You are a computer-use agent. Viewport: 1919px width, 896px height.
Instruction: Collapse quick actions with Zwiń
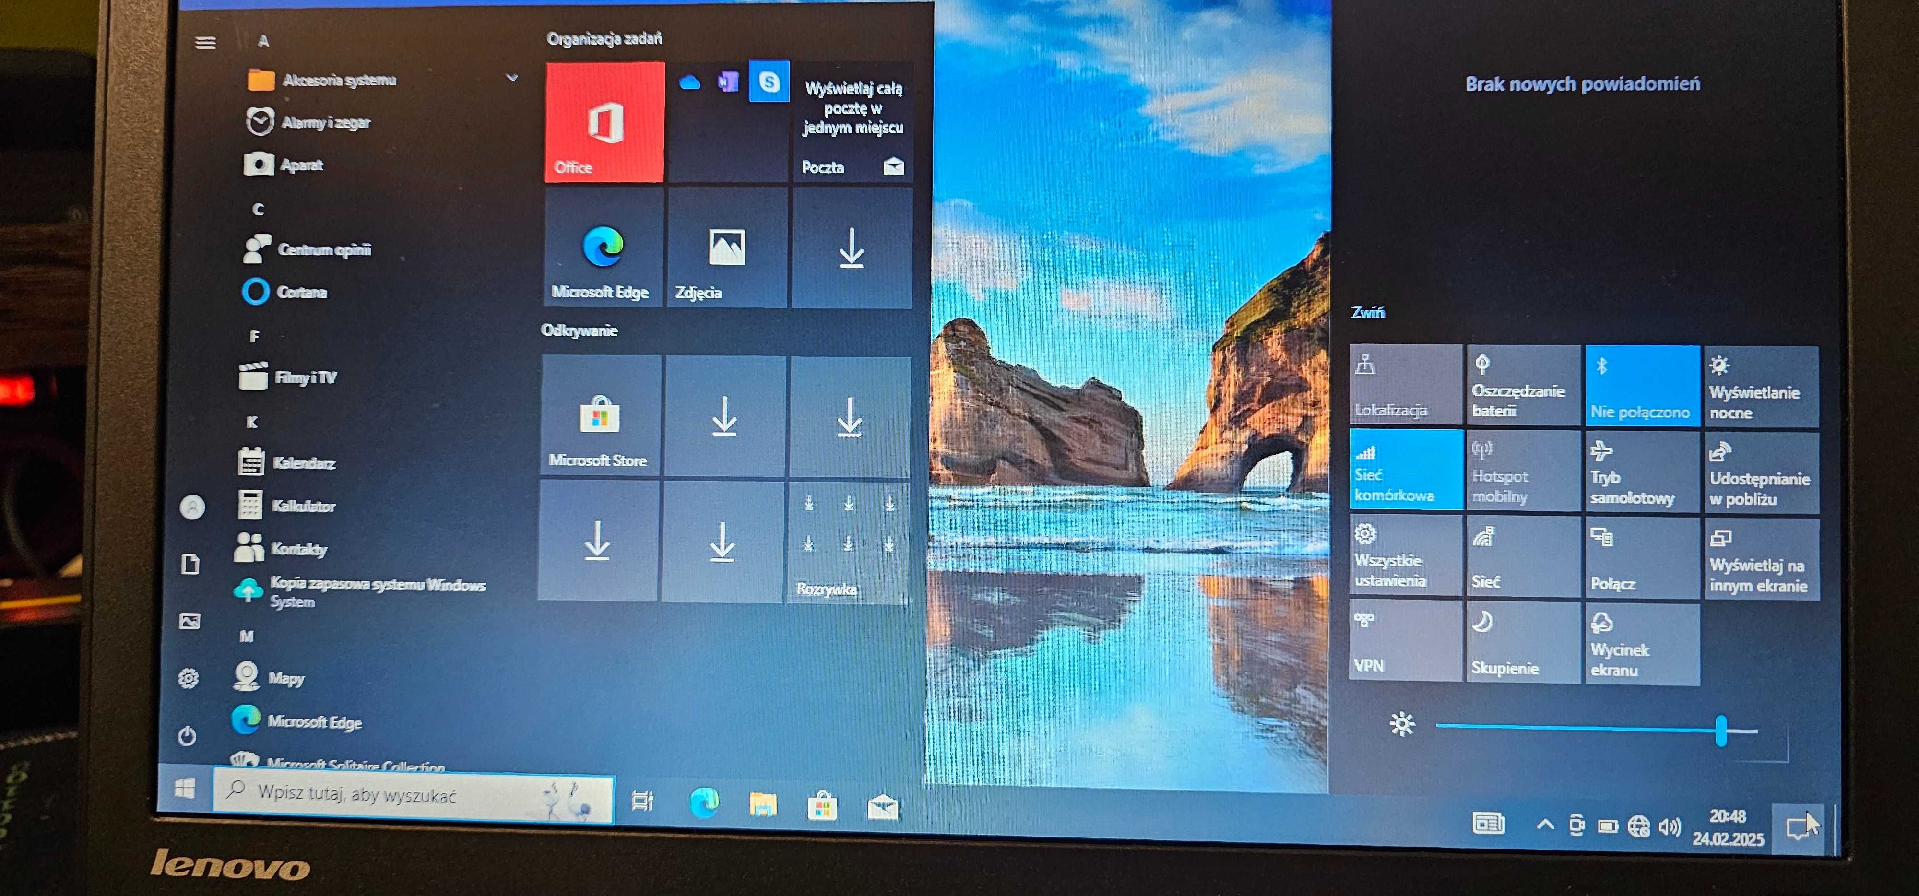pos(1368,312)
